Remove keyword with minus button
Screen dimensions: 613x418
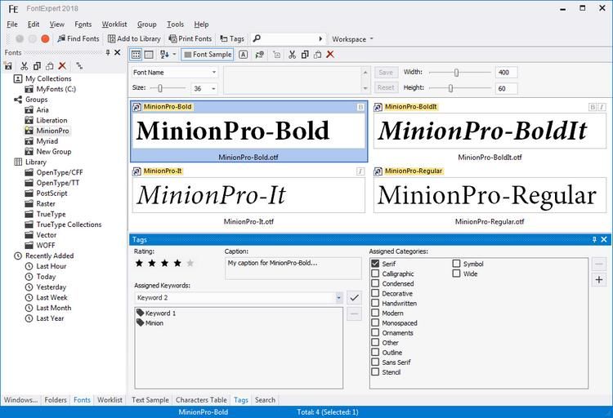click(x=354, y=313)
